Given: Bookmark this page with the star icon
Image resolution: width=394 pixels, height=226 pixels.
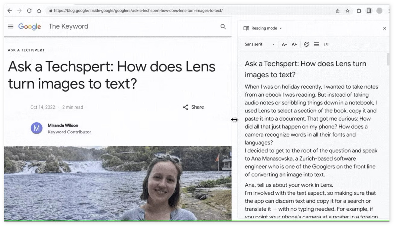Looking at the screenshot, I should 347,11.
